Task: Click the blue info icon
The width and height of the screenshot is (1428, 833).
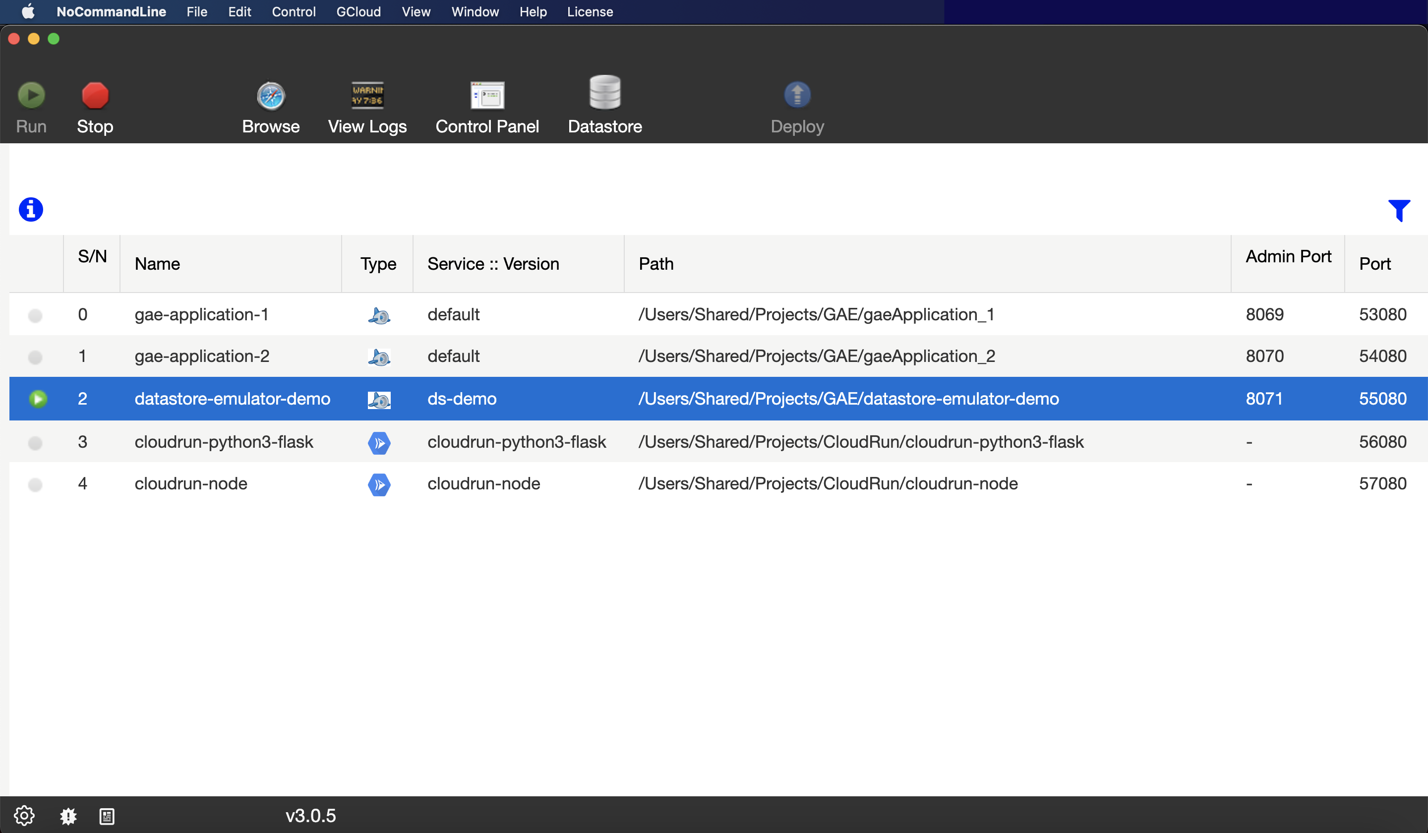Action: tap(31, 210)
